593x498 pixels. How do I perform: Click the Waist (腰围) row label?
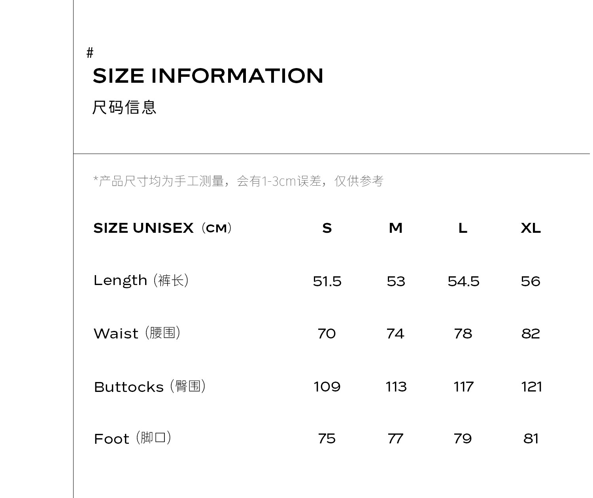(x=137, y=333)
